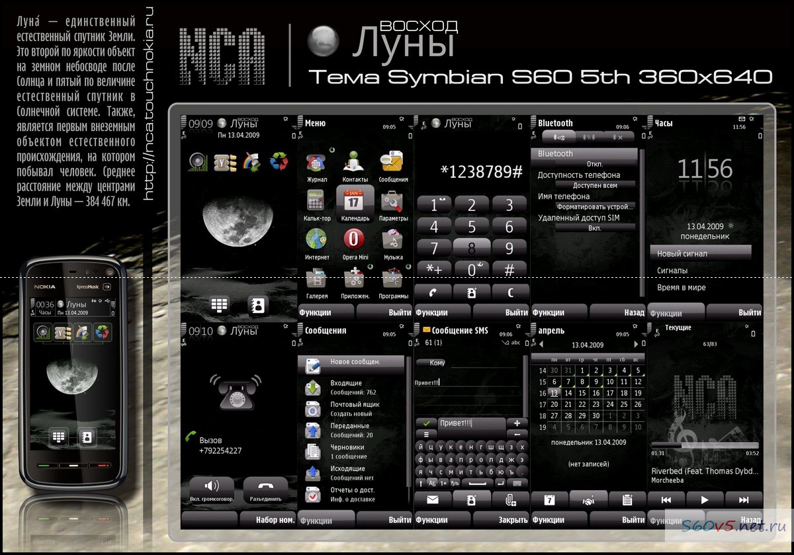Viewport: 794px width, 555px height.
Task: Open 'Входящие' folder in Сообщения list
Action: pos(352,387)
